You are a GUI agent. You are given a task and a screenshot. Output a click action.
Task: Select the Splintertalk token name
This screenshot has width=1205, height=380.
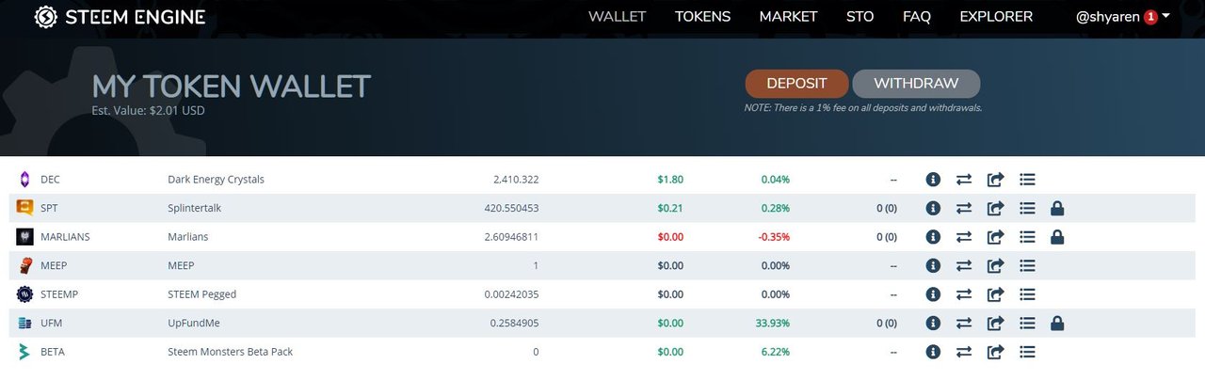(197, 209)
